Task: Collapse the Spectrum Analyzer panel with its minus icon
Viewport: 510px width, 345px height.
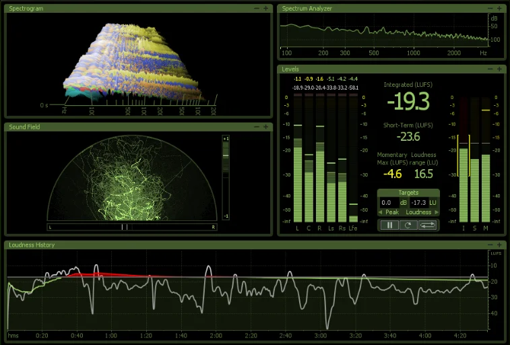Action: 490,9
